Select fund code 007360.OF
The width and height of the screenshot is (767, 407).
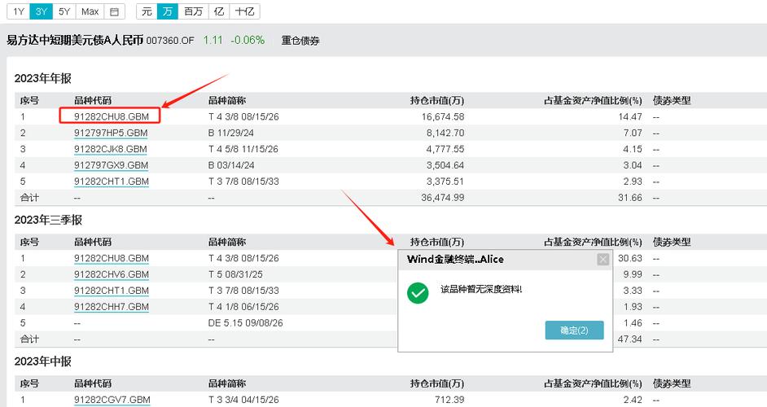tap(170, 41)
